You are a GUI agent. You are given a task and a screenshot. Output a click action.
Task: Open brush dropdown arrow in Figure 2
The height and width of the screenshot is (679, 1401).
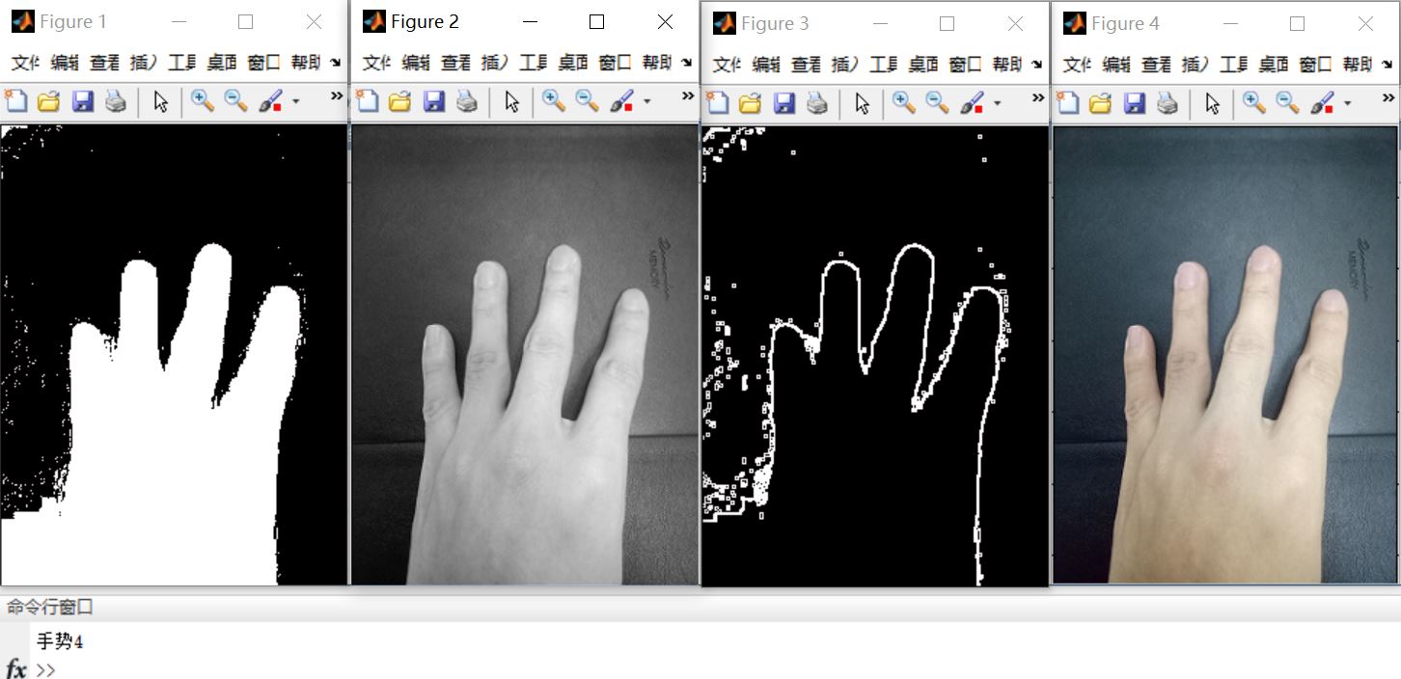pos(646,101)
